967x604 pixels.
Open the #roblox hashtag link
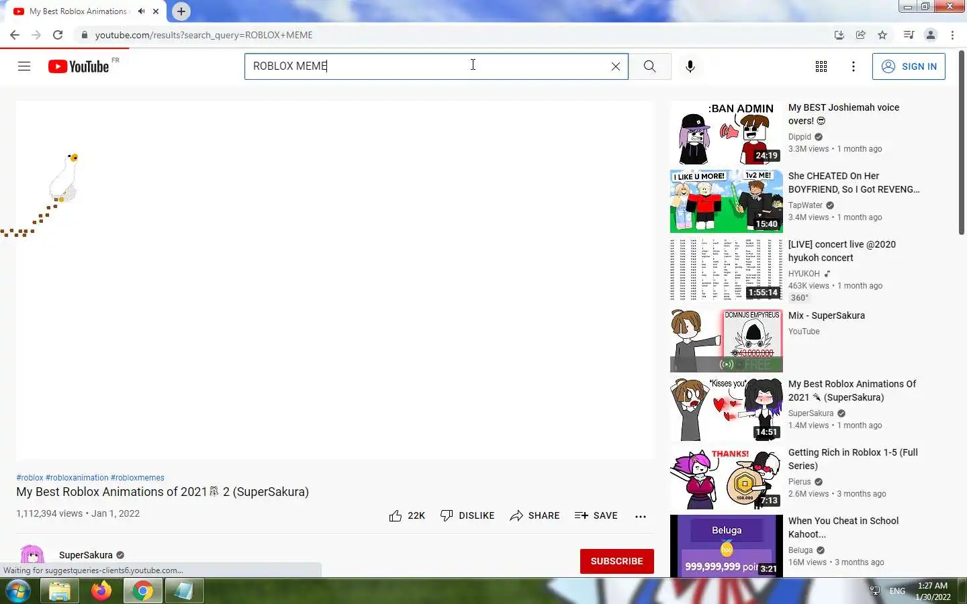30,478
